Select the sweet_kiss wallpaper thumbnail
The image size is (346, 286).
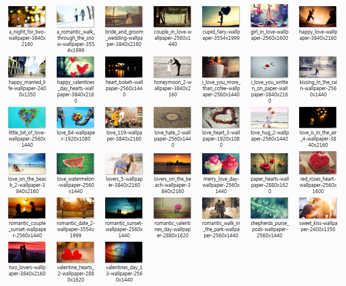[318, 208]
